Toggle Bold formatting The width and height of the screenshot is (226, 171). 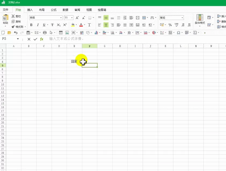click(x=31, y=25)
